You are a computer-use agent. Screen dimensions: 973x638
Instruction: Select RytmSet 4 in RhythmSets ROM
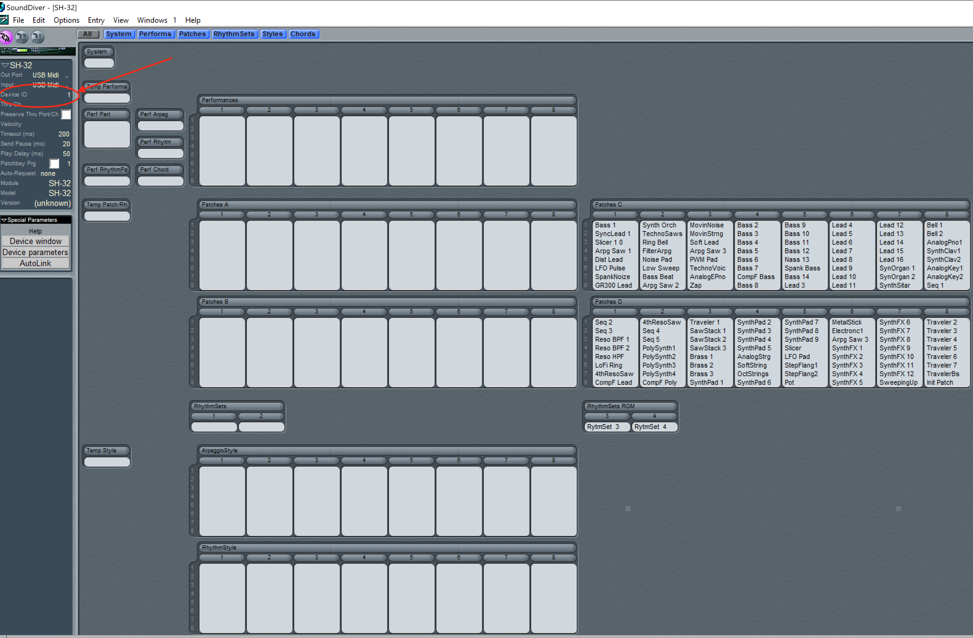tap(654, 427)
